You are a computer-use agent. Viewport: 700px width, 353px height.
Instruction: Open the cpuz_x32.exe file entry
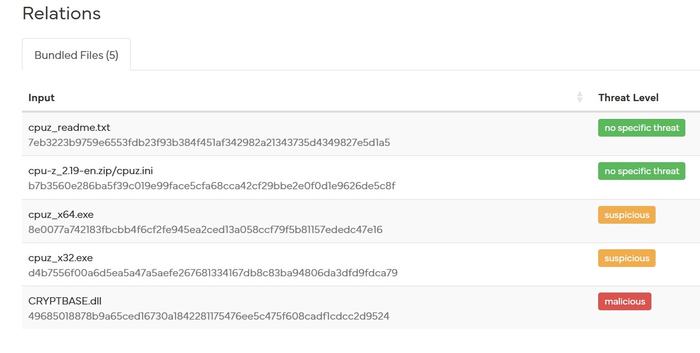point(61,258)
